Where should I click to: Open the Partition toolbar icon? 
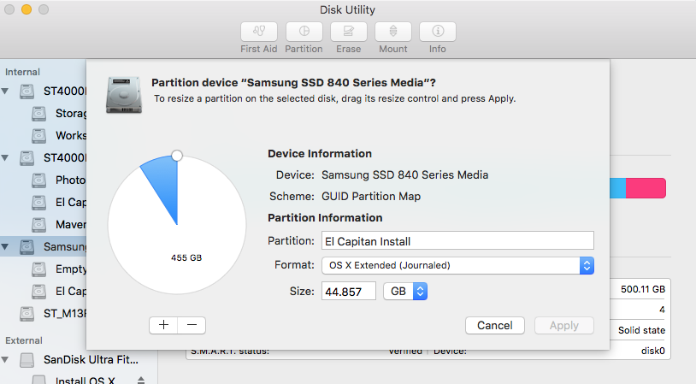(x=304, y=32)
